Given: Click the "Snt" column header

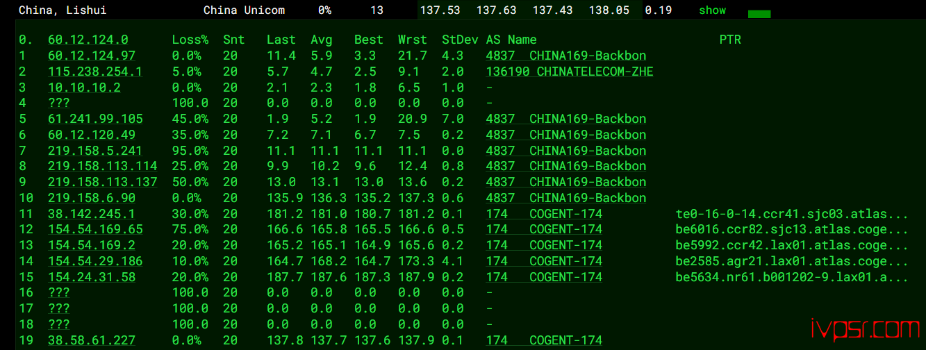Looking at the screenshot, I should (234, 40).
